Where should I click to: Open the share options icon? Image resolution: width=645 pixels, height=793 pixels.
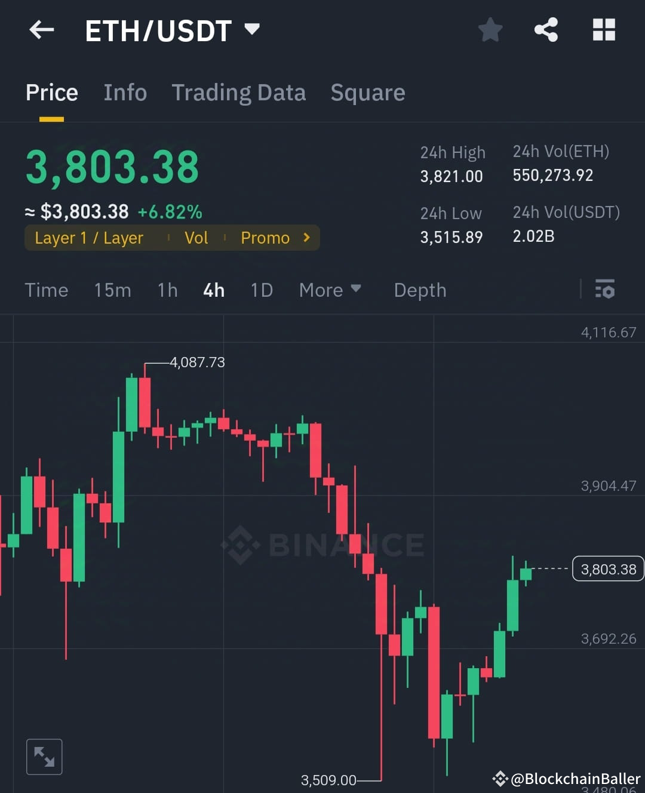click(x=545, y=30)
